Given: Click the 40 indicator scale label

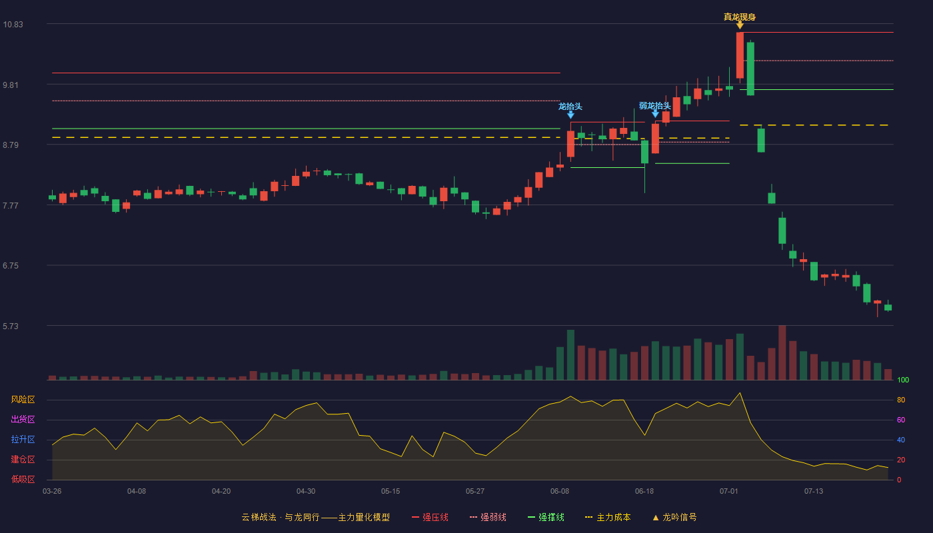Looking at the screenshot, I should point(901,440).
